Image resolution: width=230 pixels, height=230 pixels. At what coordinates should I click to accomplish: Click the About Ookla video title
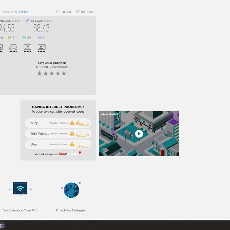pos(110,114)
